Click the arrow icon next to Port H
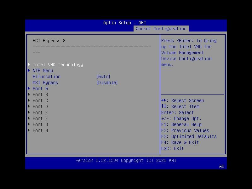Image resolution: width=252 pixels, height=189 pixels. [x=29, y=130]
